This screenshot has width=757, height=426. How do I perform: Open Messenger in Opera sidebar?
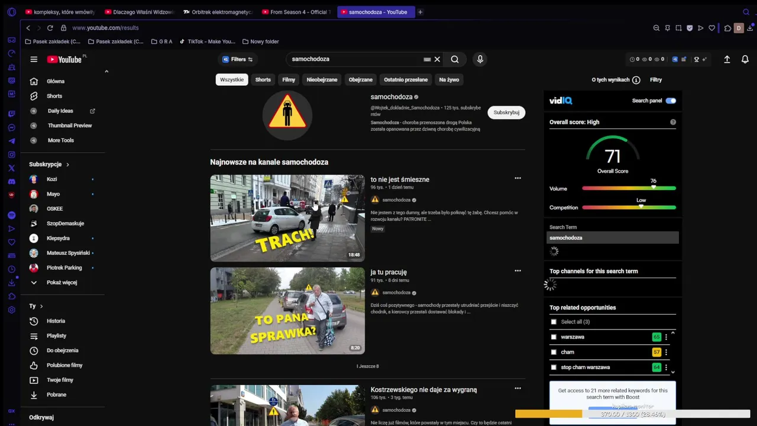11,127
